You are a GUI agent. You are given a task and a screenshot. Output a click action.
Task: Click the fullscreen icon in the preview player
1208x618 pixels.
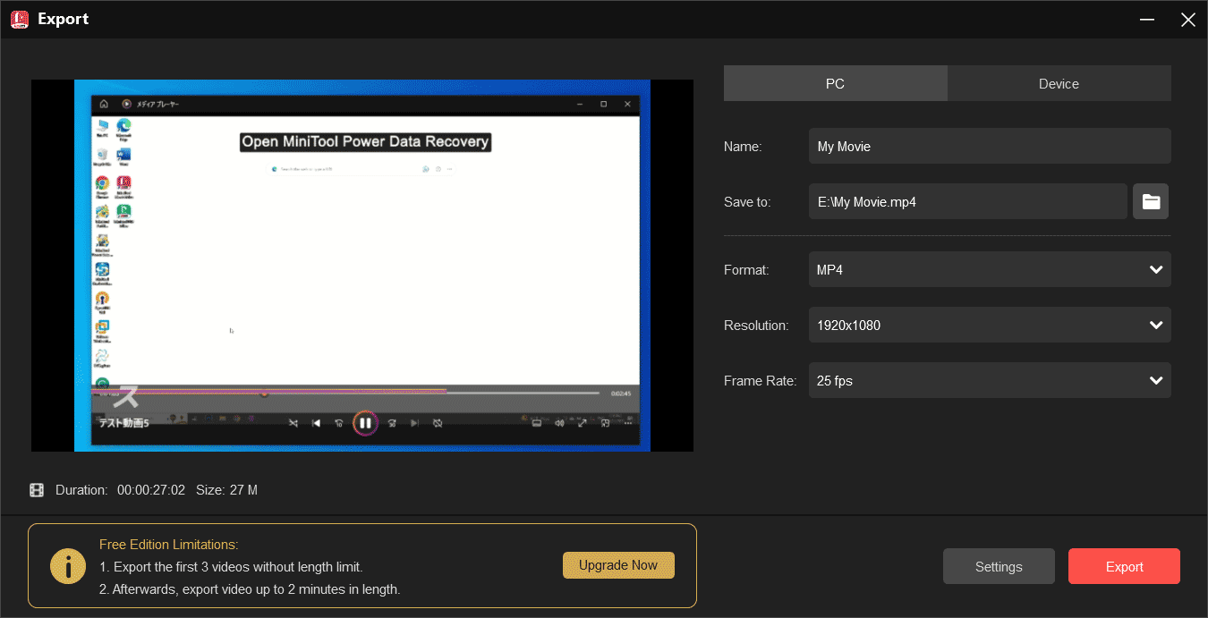point(582,422)
